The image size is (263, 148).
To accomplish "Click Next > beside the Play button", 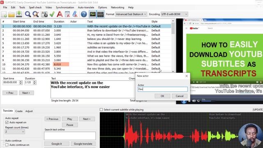I will (x=87, y=119).
